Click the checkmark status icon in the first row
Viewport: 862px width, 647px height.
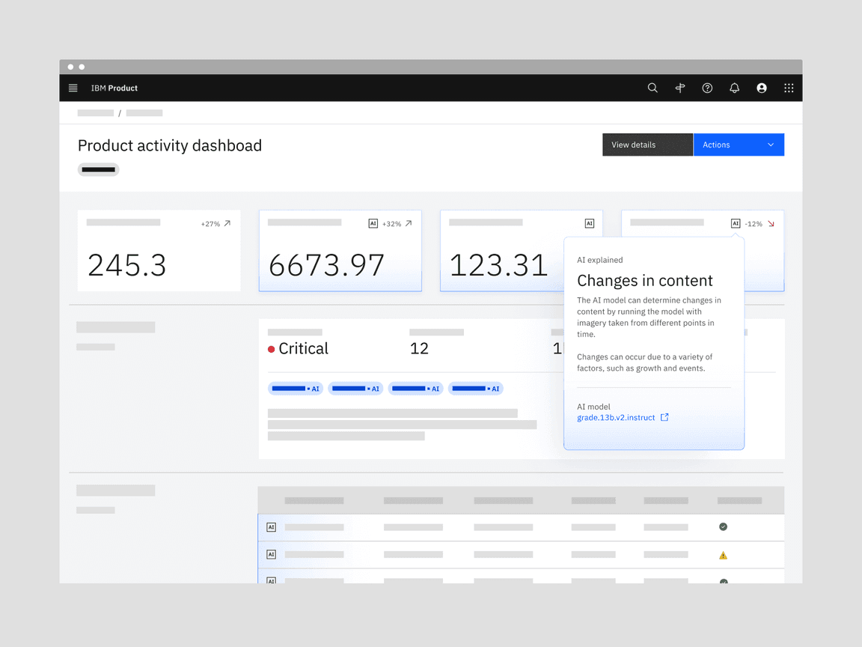click(723, 526)
